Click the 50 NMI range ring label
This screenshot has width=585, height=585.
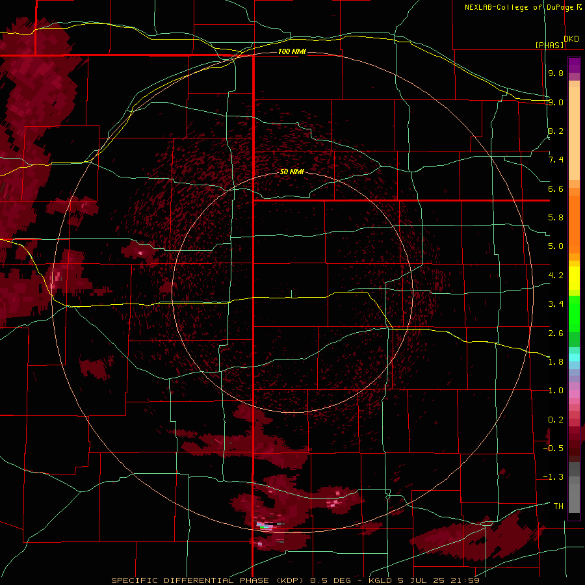292,172
